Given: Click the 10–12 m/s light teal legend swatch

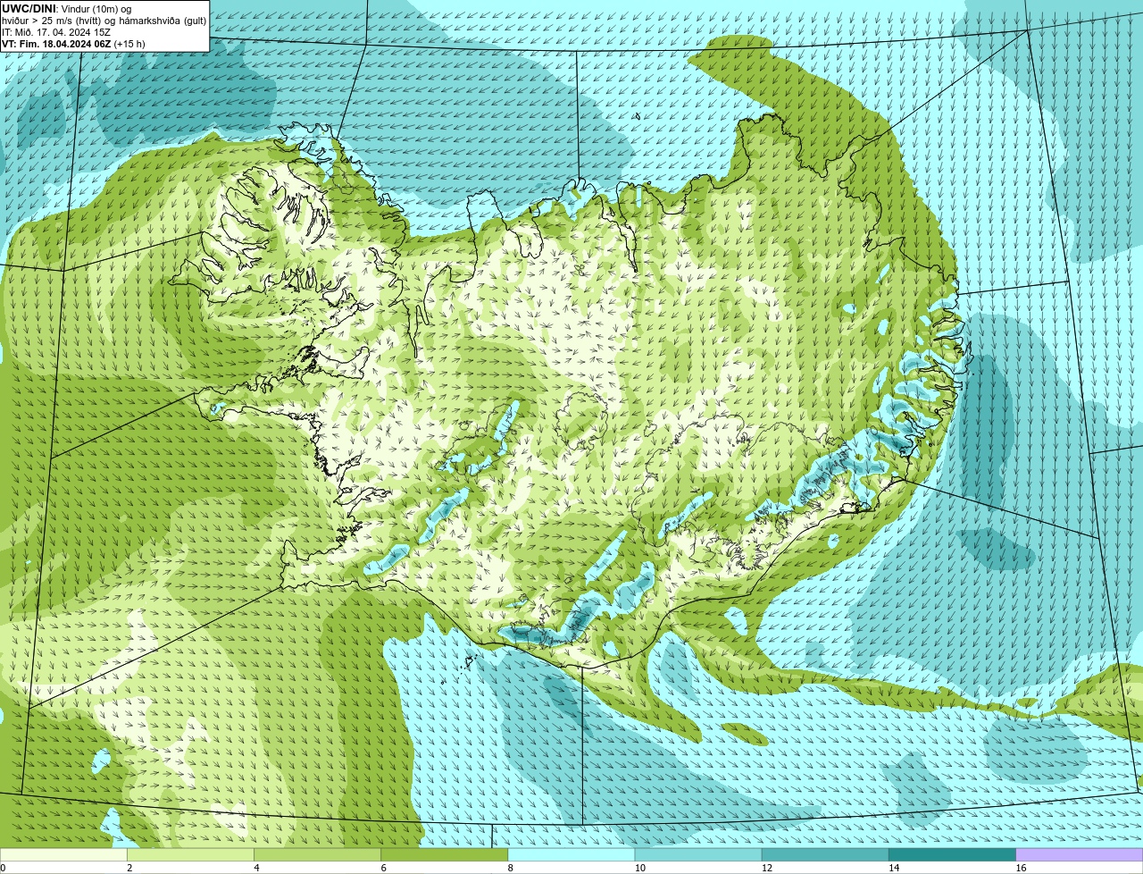Looking at the screenshot, I should [698, 855].
